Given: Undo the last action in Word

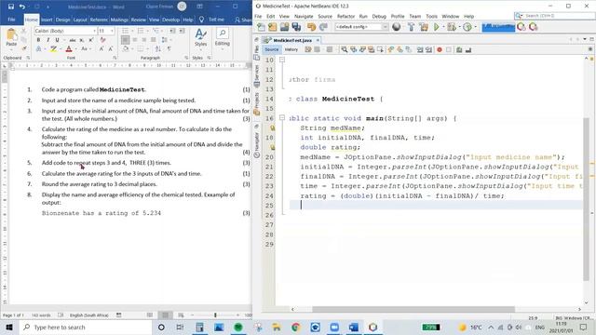Looking at the screenshot, I should coord(22,7).
